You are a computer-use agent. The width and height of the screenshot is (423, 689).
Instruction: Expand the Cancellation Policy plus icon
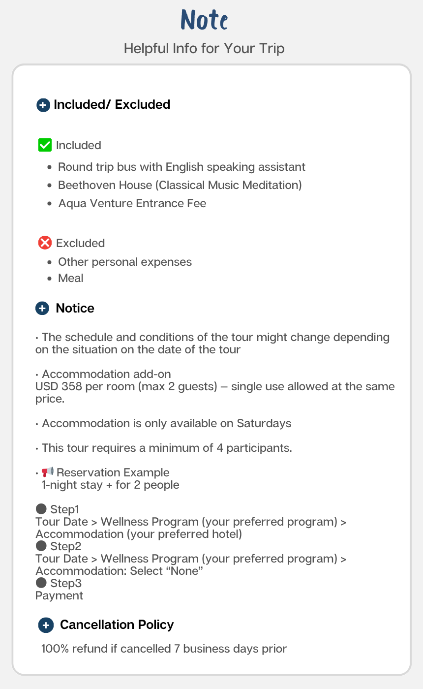pyautogui.click(x=46, y=625)
